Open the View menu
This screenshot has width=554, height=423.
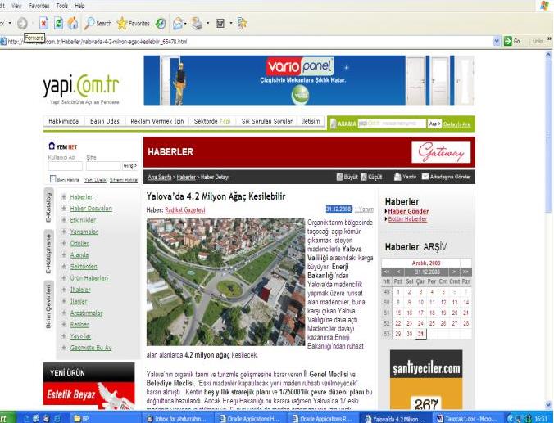pyautogui.click(x=16, y=6)
